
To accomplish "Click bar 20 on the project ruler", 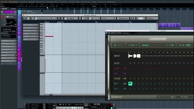I will pos(148,9).
